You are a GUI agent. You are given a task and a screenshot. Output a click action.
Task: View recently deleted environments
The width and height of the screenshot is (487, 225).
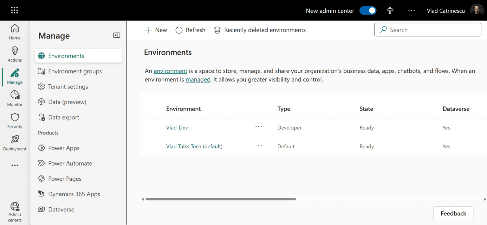click(260, 30)
